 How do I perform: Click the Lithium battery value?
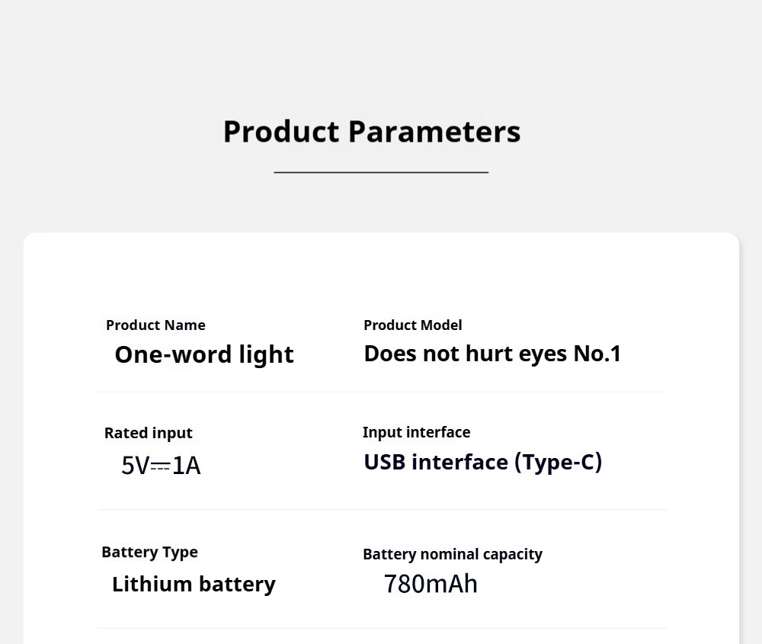[194, 584]
